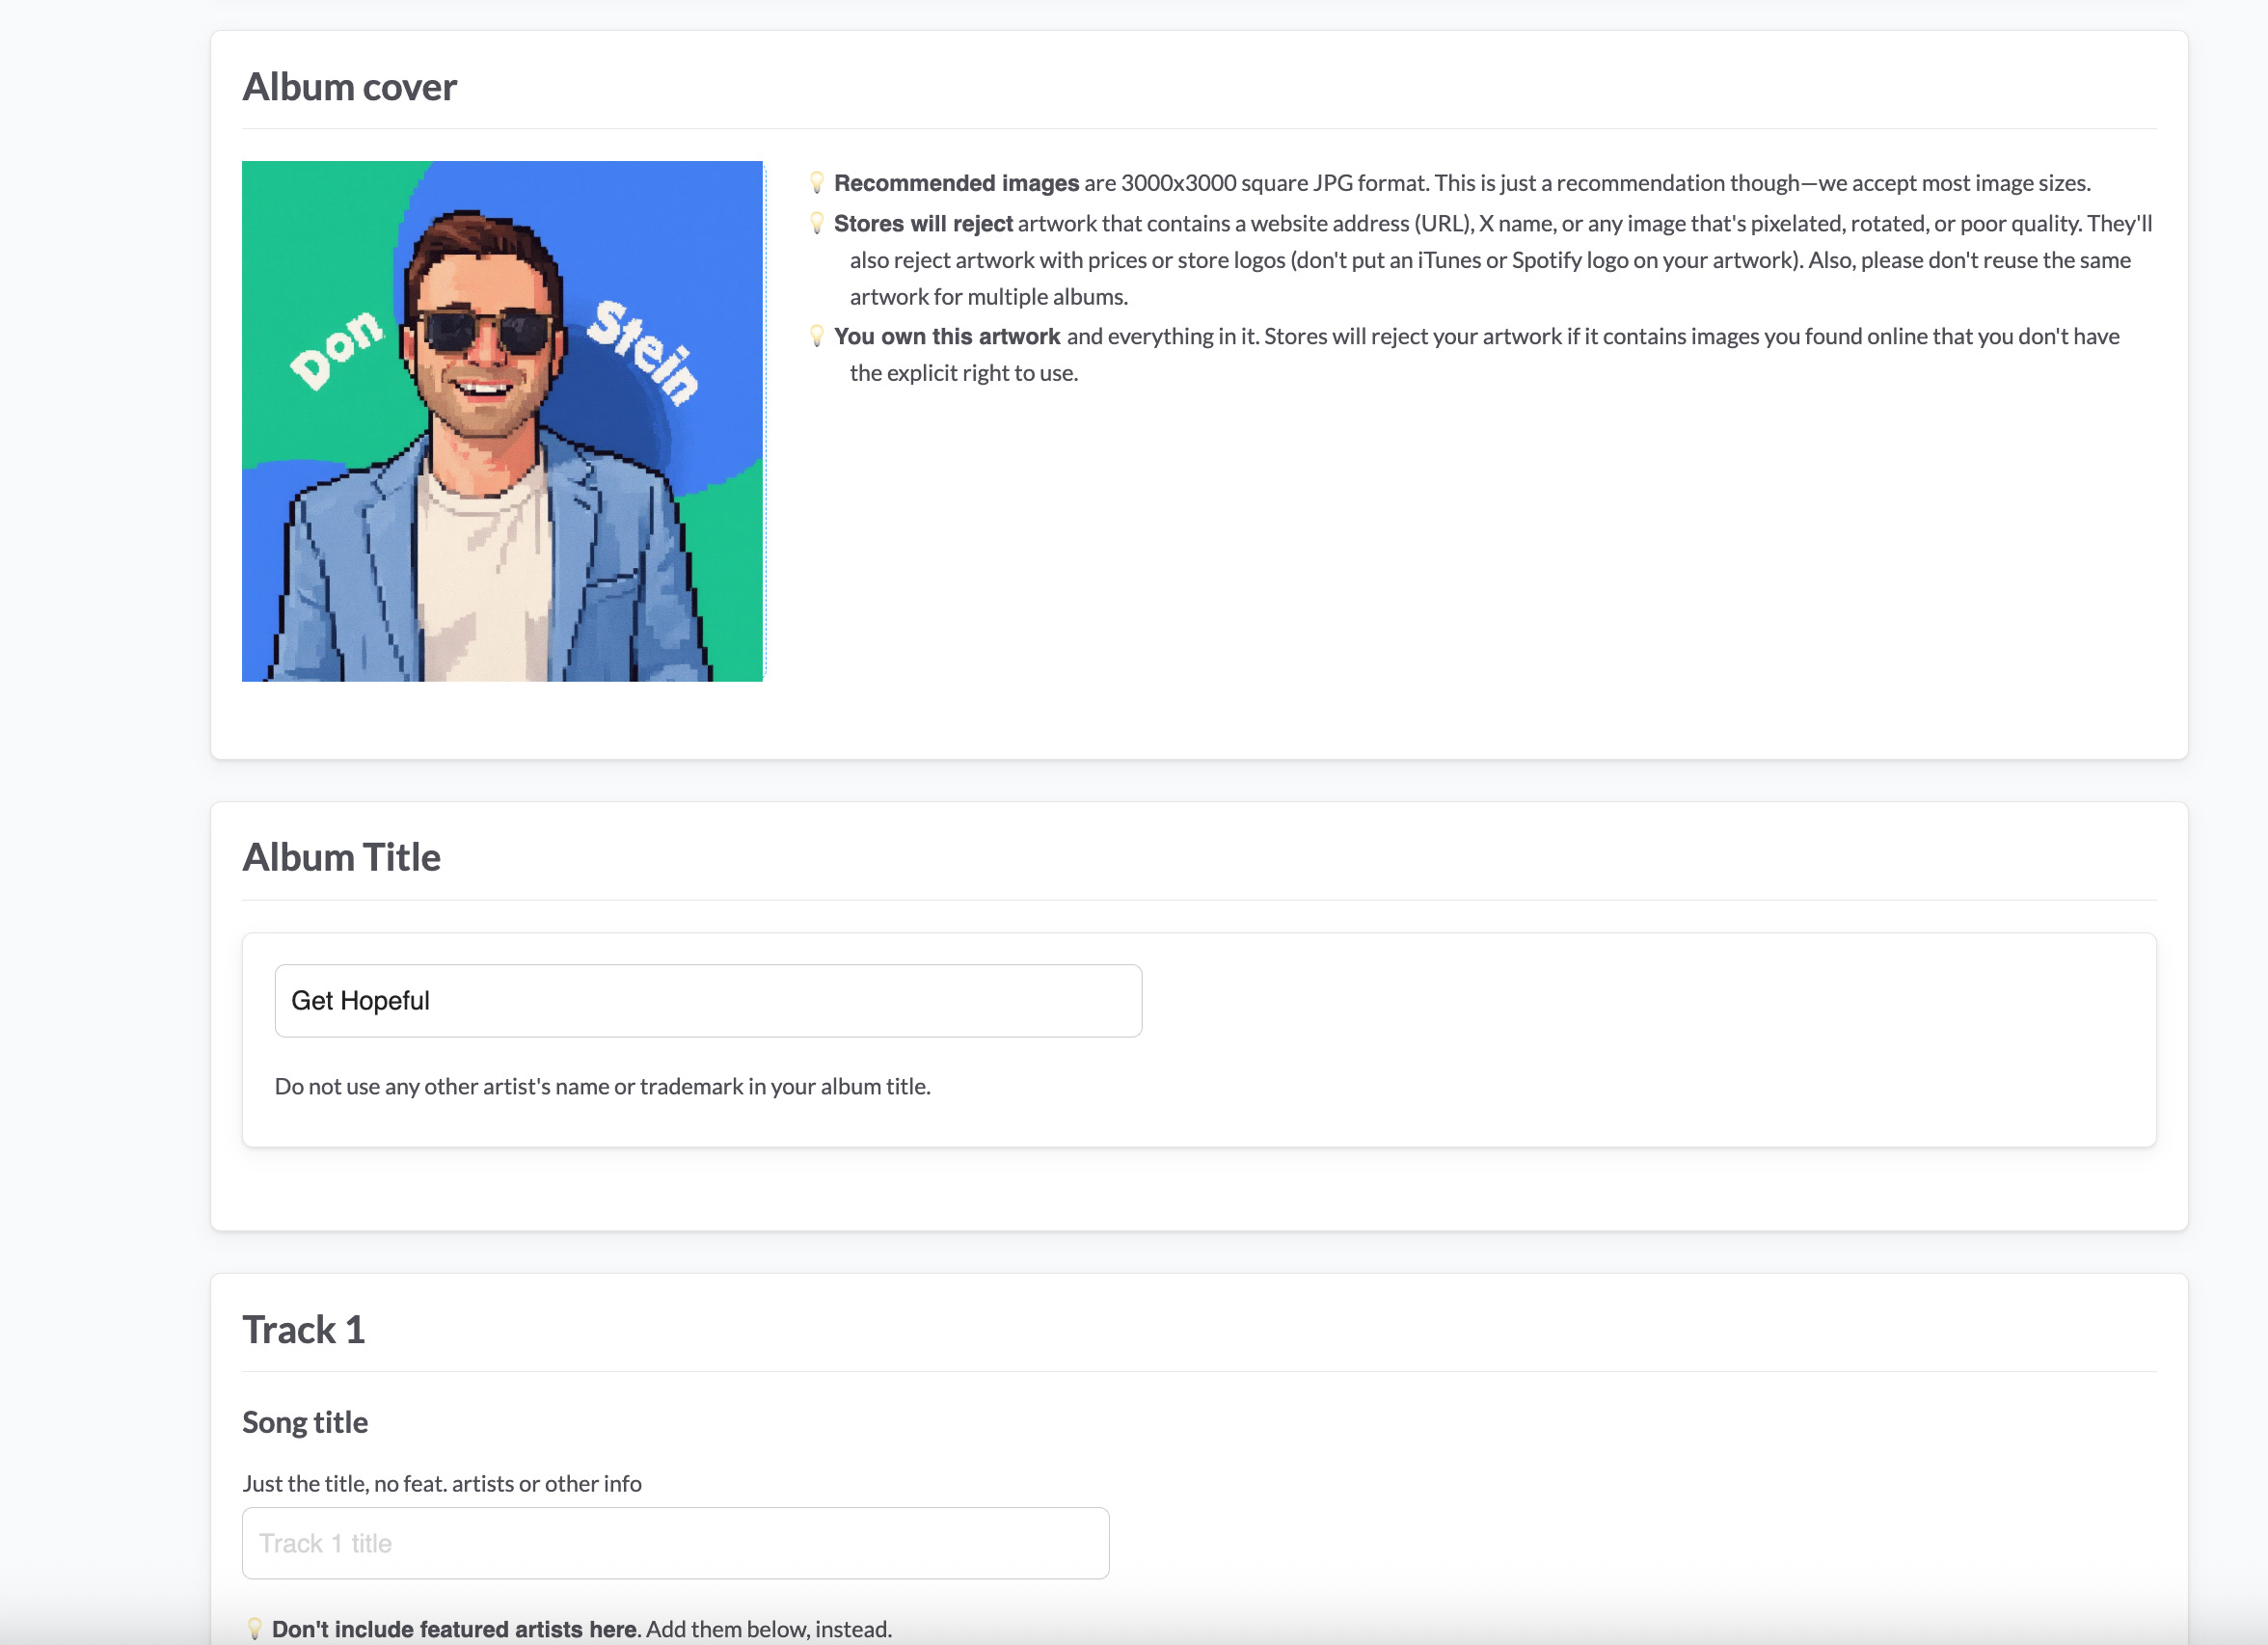This screenshot has width=2268, height=1645.
Task: Click the Album Title section heading
Action: tap(341, 857)
